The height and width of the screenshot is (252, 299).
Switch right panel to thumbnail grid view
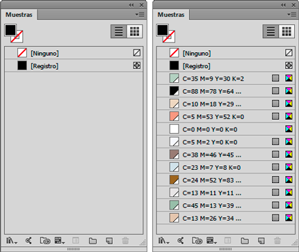[x=286, y=31]
